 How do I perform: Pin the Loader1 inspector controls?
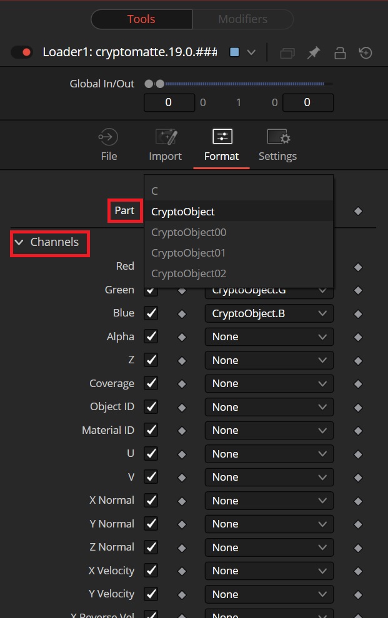314,52
